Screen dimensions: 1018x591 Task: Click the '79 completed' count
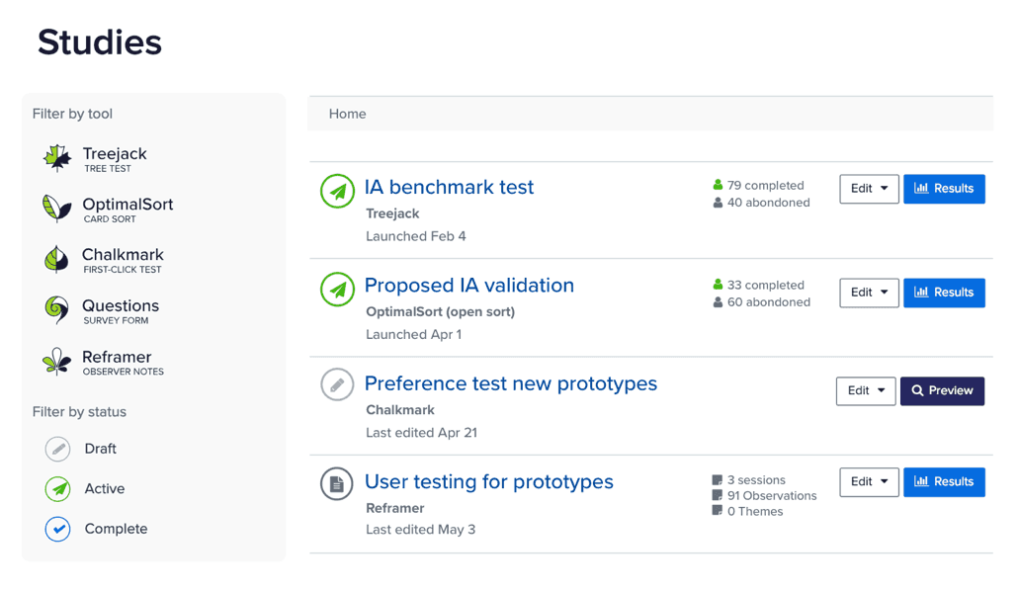(x=765, y=186)
